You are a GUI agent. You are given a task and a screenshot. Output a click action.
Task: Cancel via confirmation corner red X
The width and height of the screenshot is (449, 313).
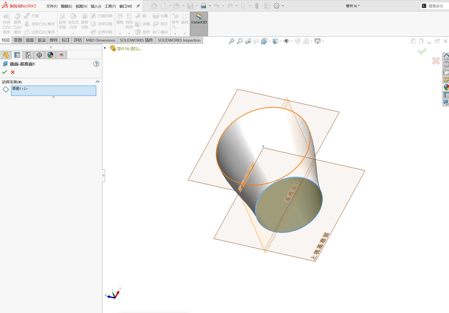pyautogui.click(x=436, y=60)
